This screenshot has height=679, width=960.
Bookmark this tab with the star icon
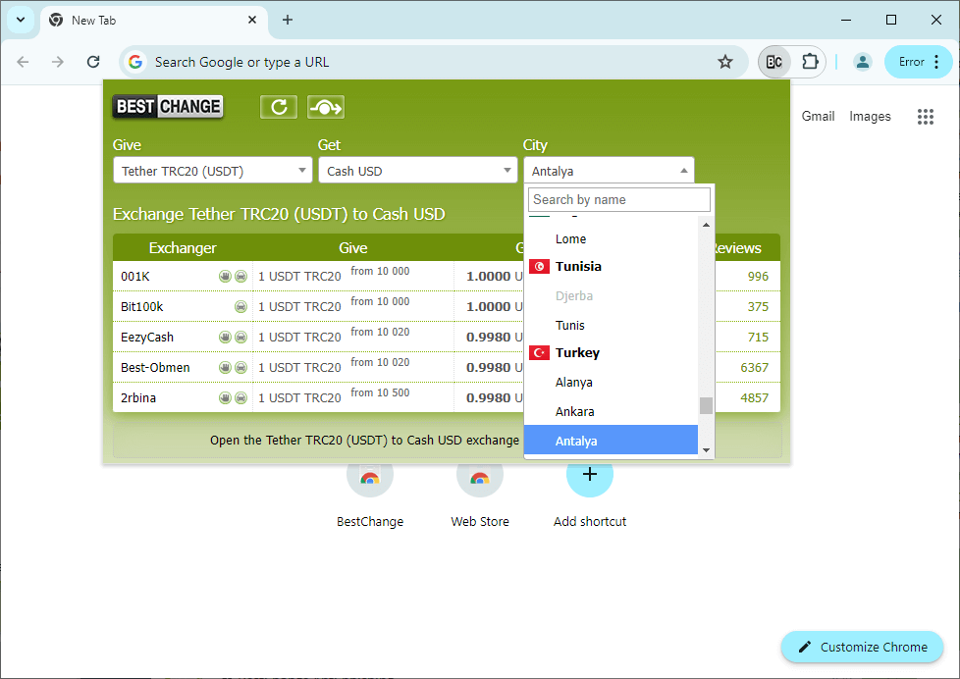point(725,62)
